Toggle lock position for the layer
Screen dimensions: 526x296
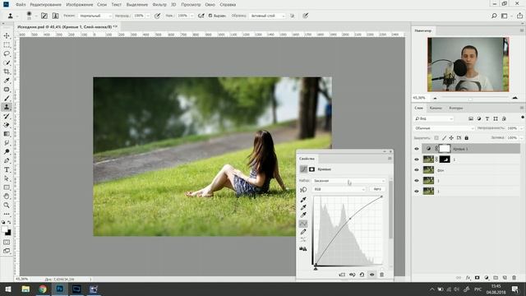coord(451,138)
